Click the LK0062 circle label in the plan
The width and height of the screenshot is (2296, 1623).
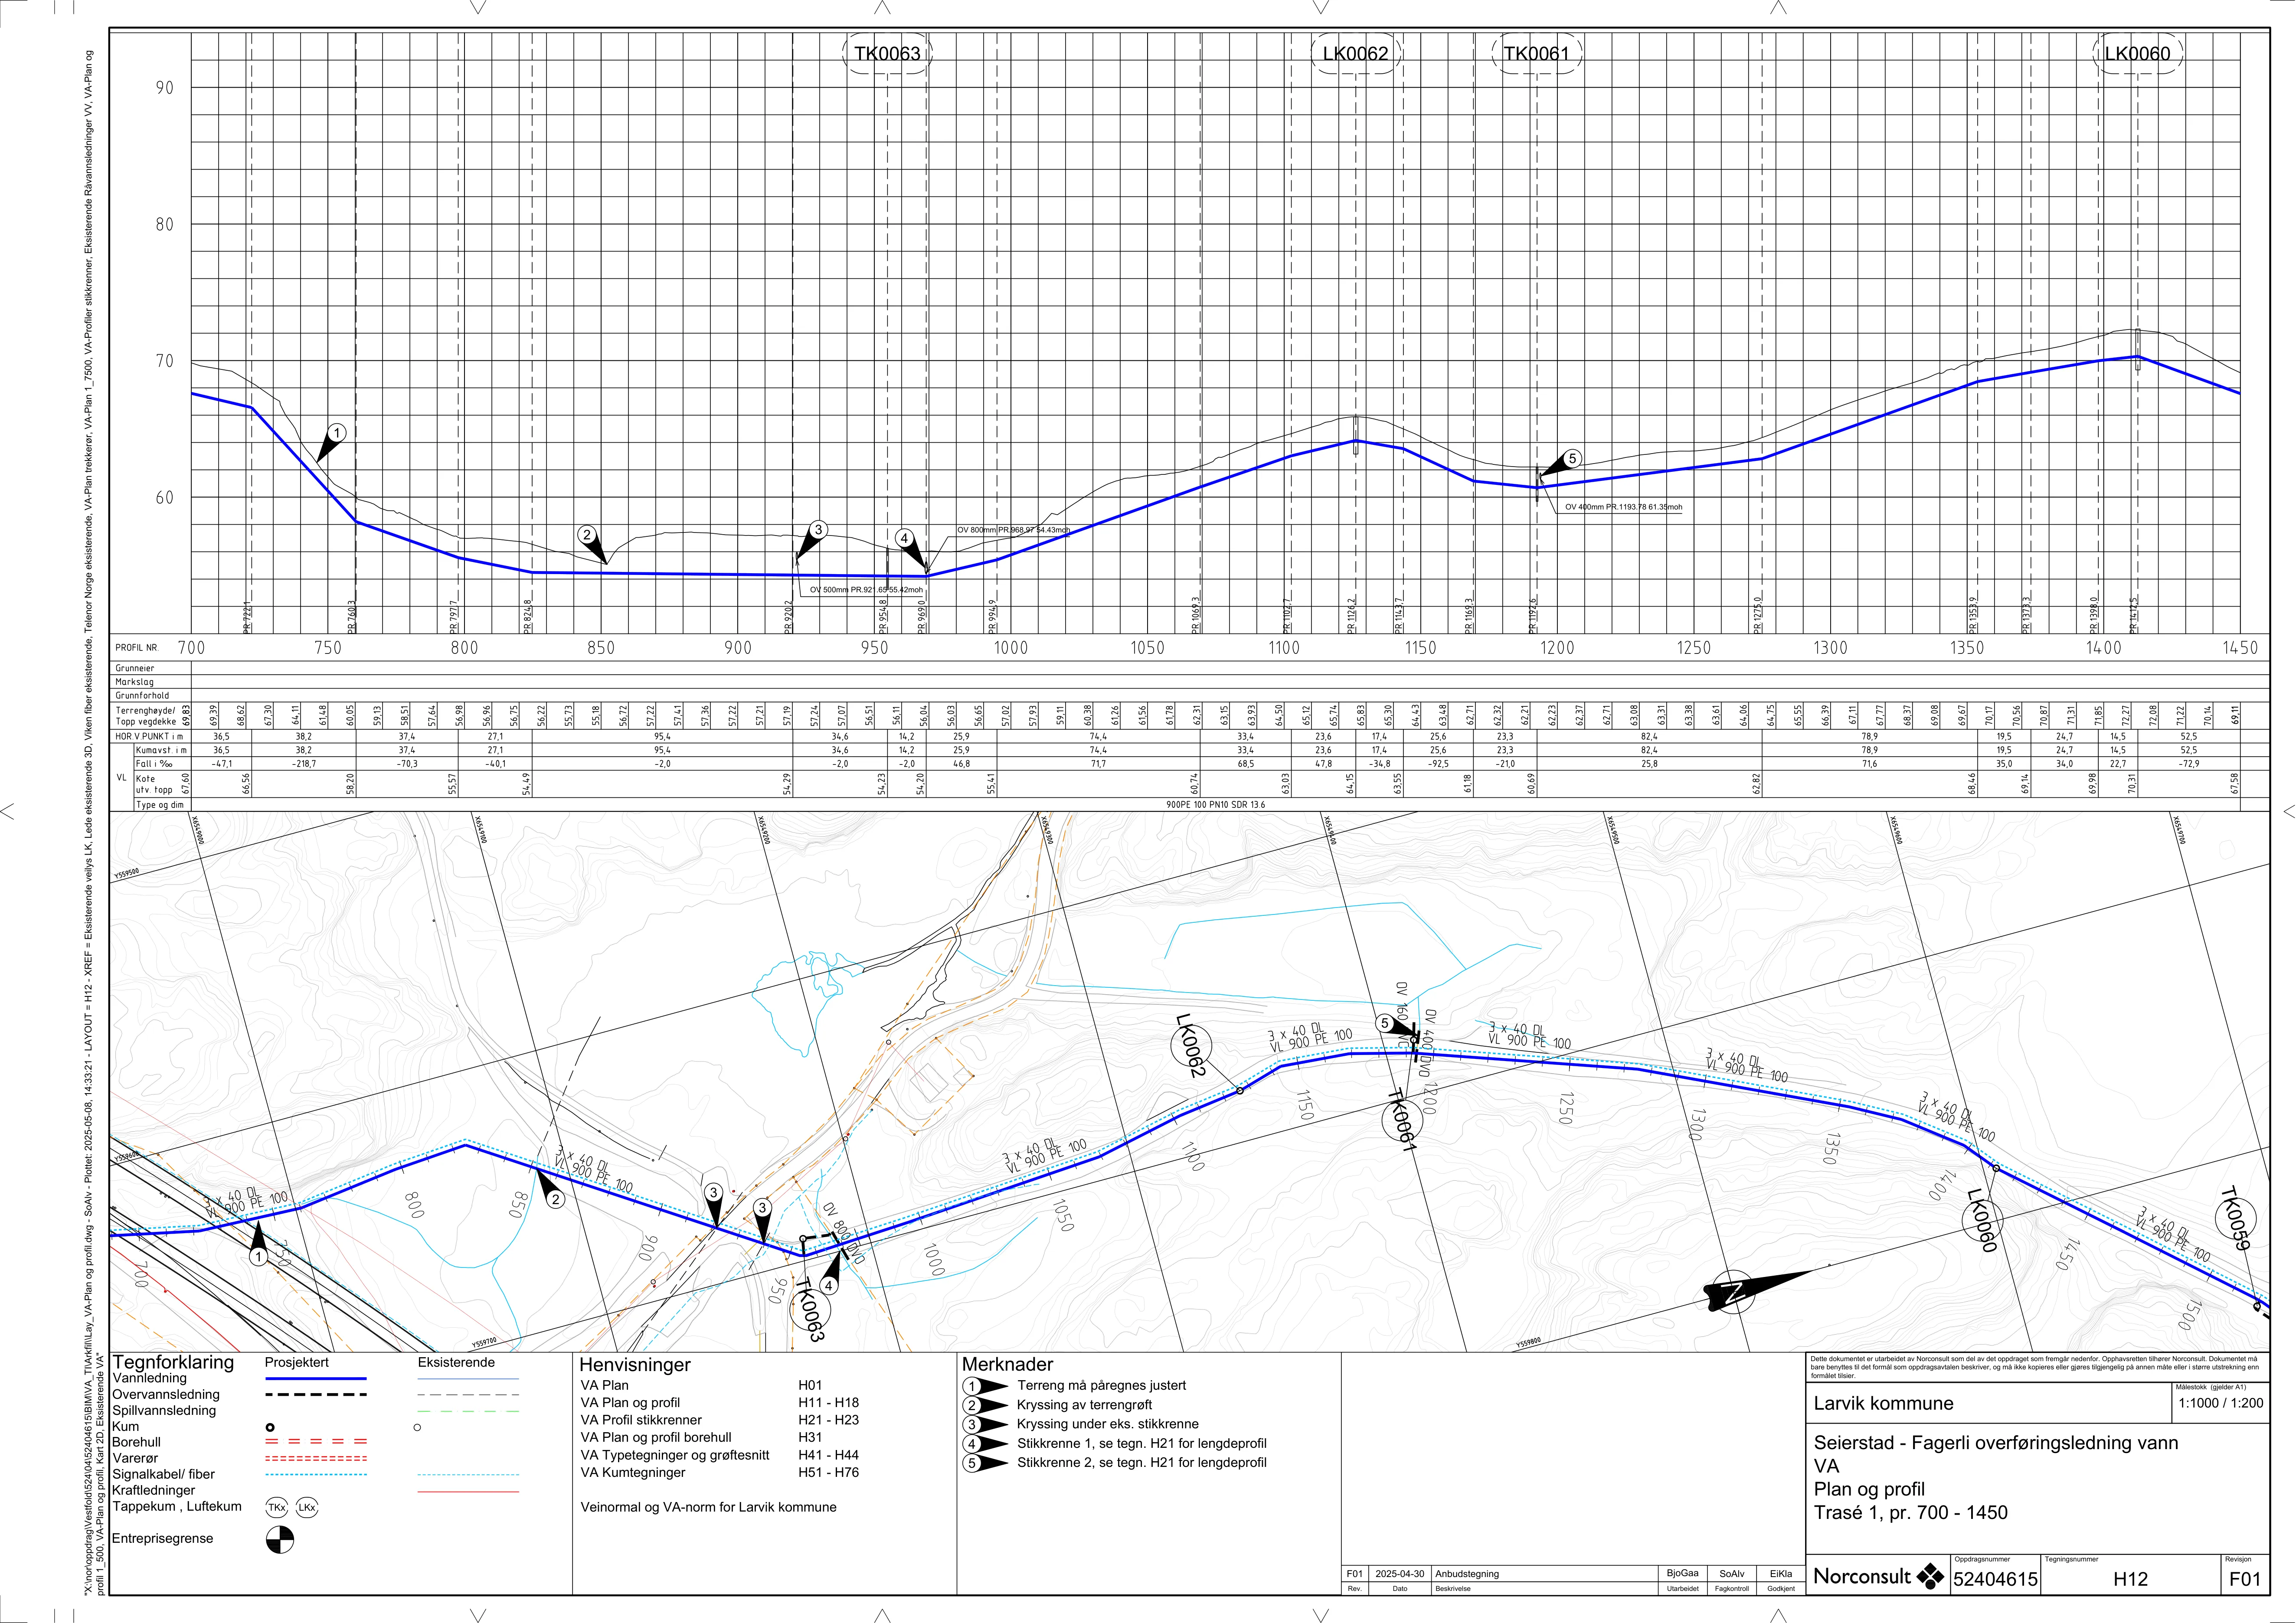tap(1190, 1046)
